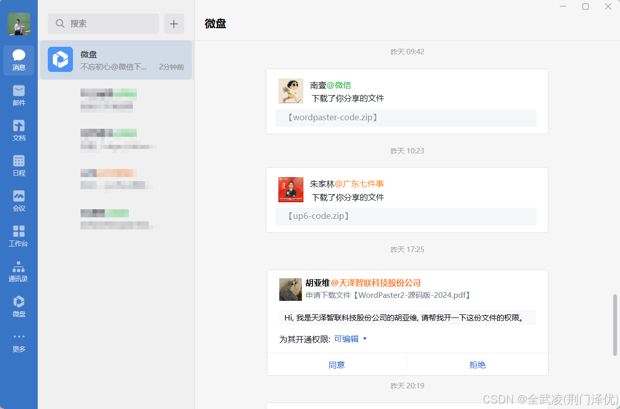
Task: Open the 更多 more options menu
Action: (x=19, y=342)
